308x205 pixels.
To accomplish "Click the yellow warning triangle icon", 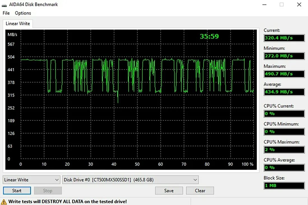I will click(x=4, y=202).
